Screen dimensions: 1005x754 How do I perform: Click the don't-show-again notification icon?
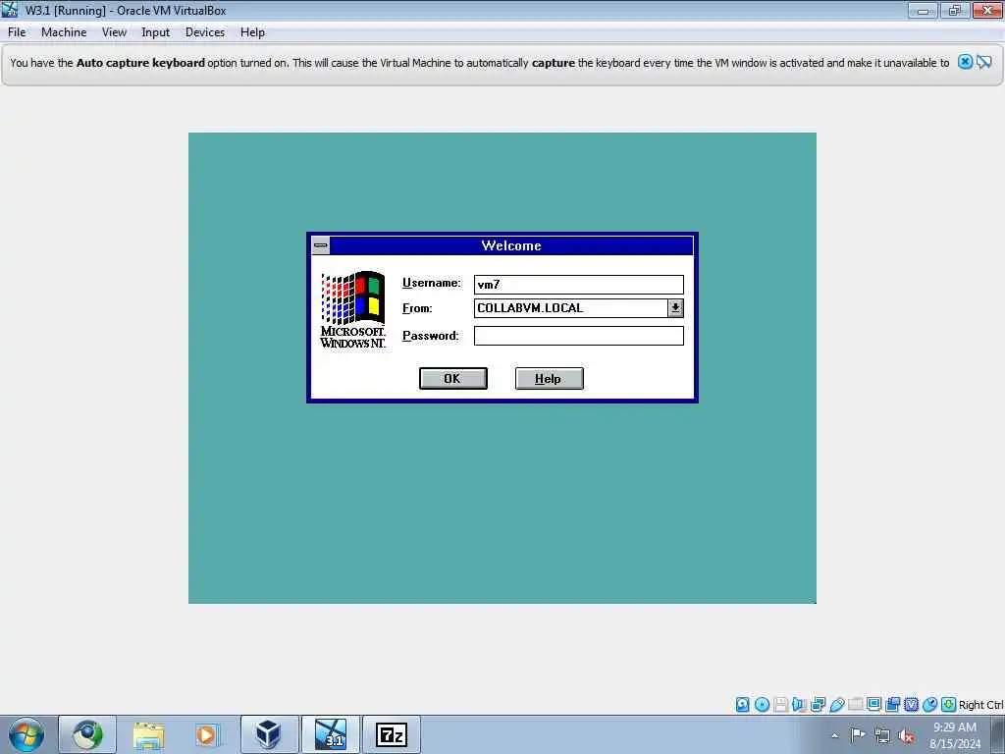click(984, 62)
